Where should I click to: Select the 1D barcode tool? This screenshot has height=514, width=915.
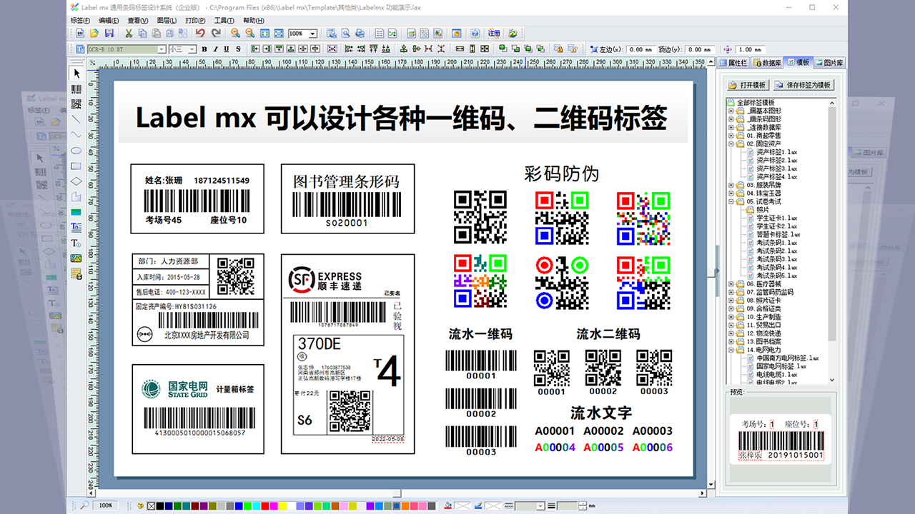pos(76,89)
